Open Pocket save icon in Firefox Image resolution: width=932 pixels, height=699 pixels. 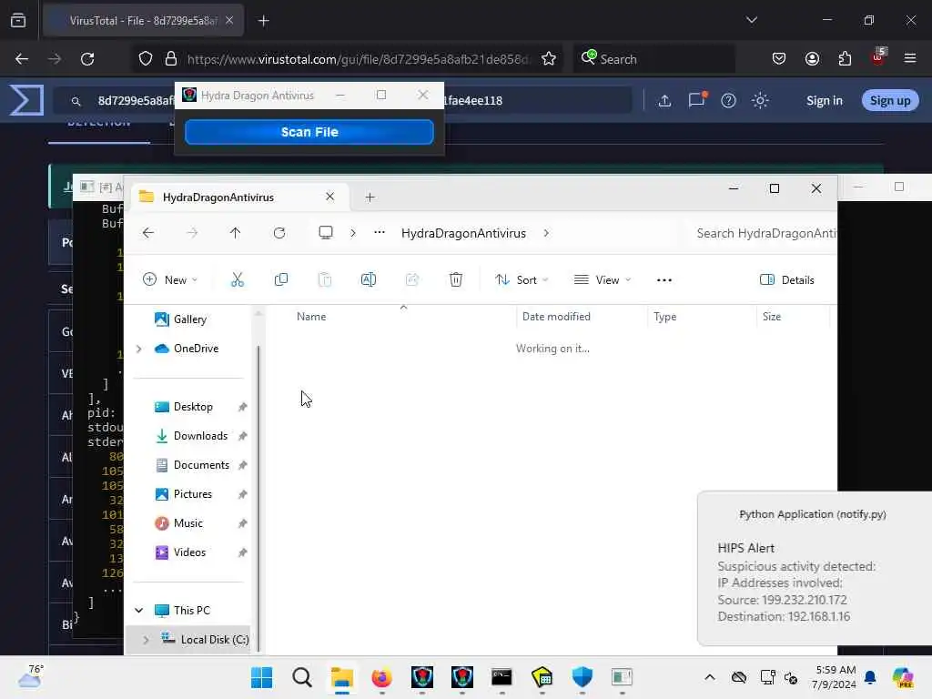pos(779,58)
